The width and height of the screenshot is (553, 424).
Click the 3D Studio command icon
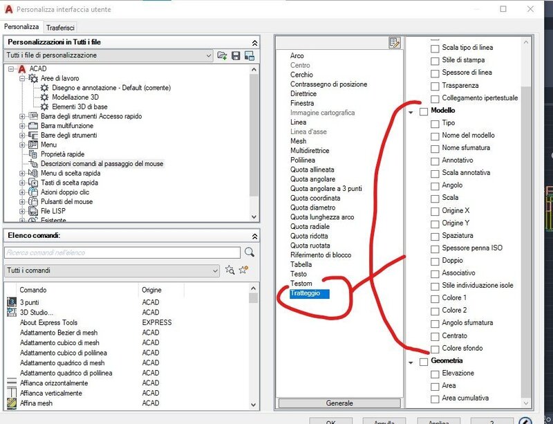(12, 312)
